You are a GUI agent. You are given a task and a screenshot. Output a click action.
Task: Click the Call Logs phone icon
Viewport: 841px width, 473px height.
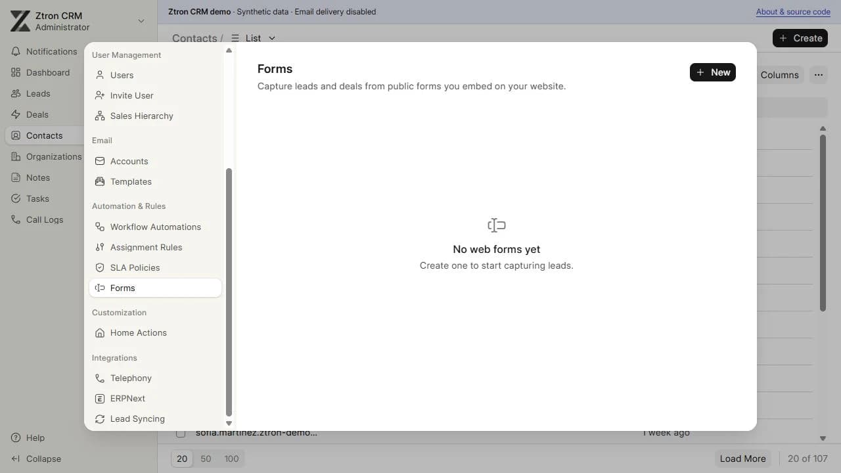pos(16,219)
